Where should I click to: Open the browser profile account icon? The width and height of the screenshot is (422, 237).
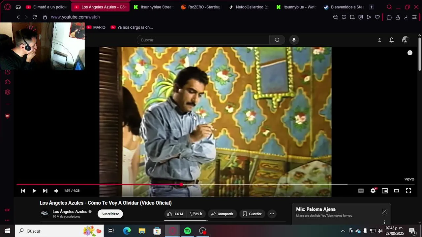tap(398, 17)
